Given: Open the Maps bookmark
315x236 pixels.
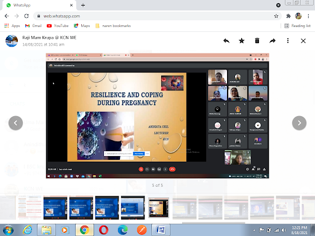Looking at the screenshot, I should coord(82,26).
